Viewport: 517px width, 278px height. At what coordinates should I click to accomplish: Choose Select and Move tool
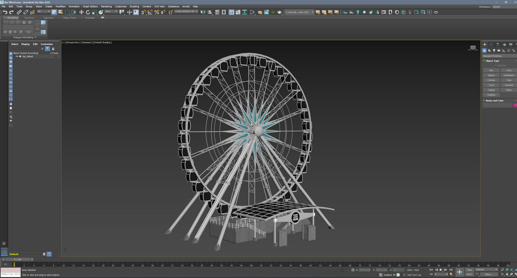tap(81, 12)
